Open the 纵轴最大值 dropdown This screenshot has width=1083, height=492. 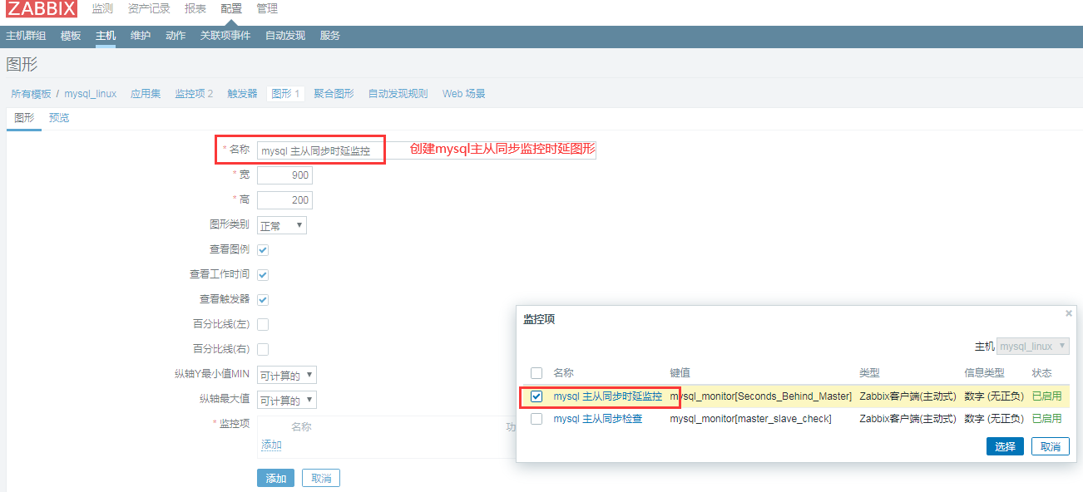[287, 401]
